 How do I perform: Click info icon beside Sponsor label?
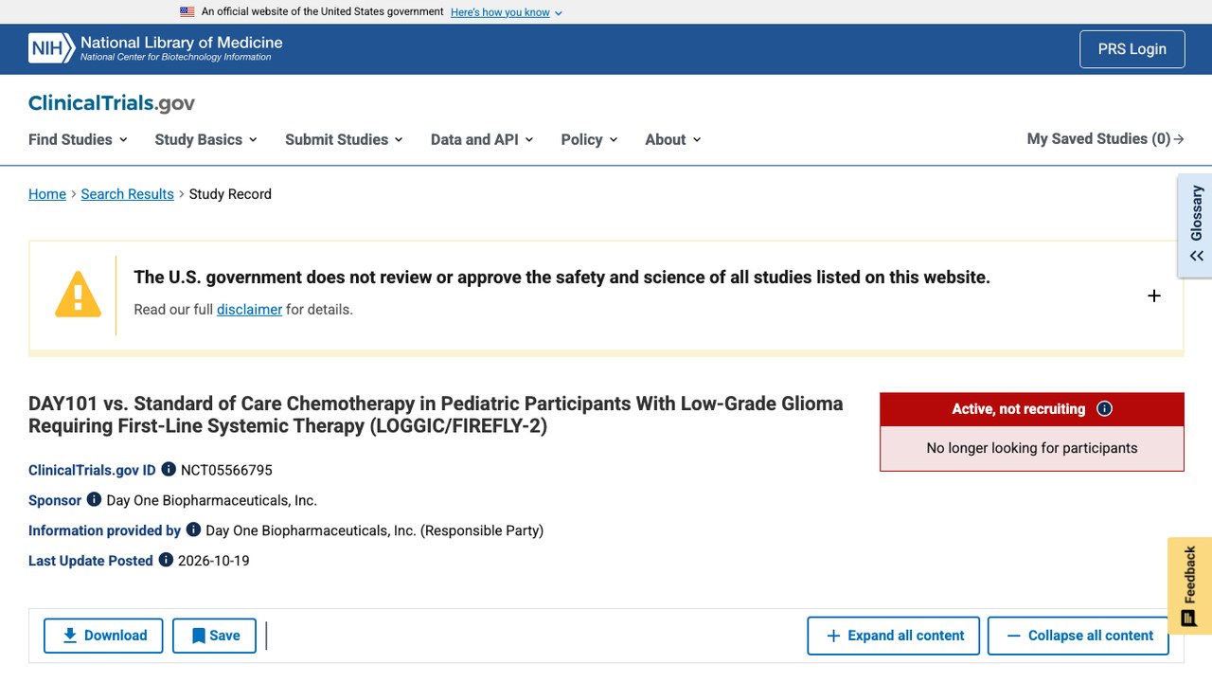[94, 499]
